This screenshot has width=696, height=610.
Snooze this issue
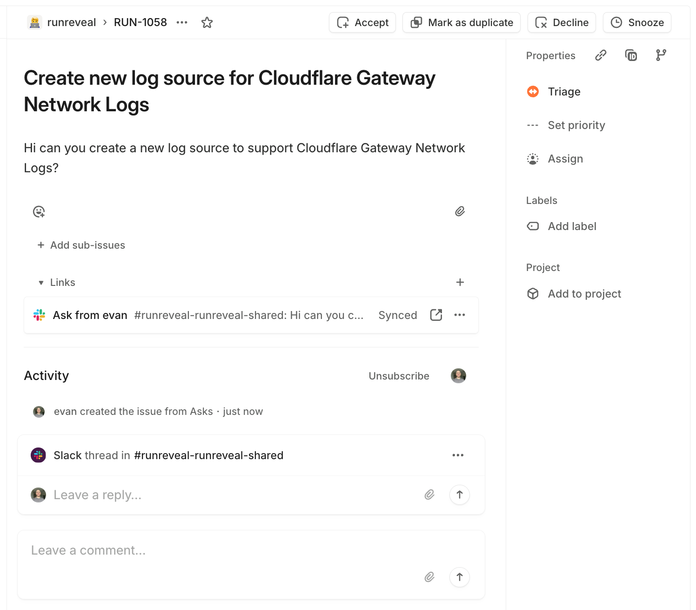pyautogui.click(x=636, y=22)
